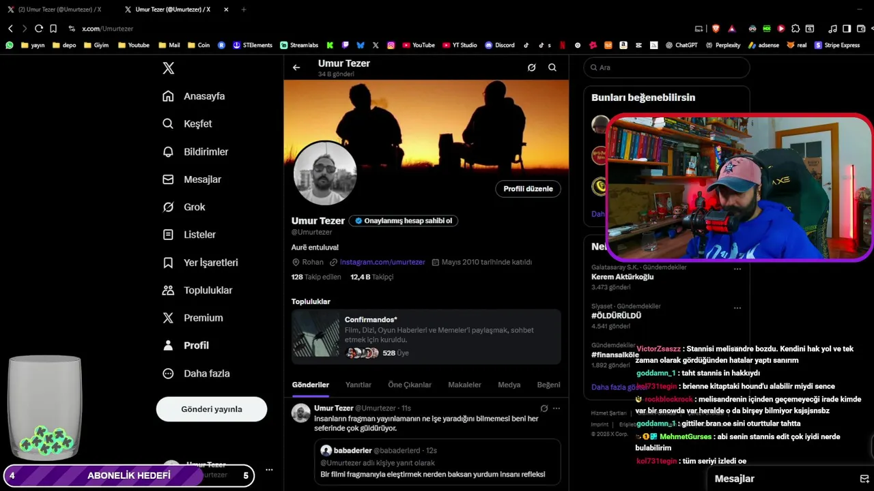Open the Discord bookmark
874x491 pixels.
[500, 45]
